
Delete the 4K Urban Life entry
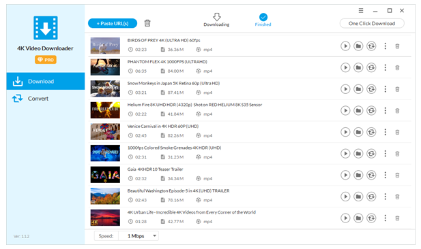(x=397, y=218)
